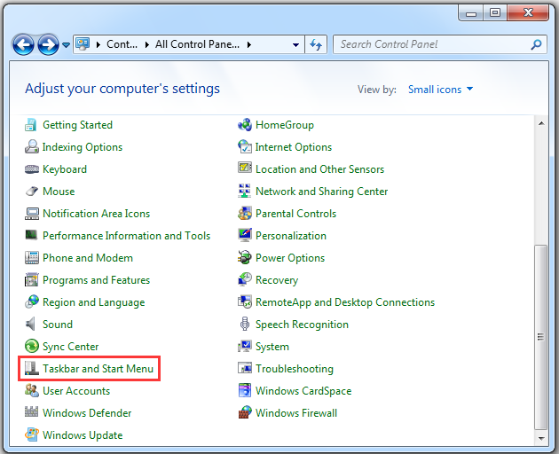Screen dimensions: 559x454
Task: Open the User Accounts link
Action: pyautogui.click(x=76, y=391)
